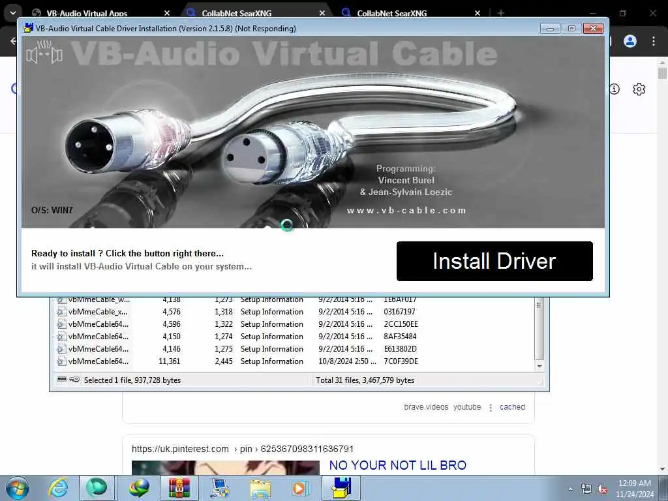668x501 pixels.
Task: Show hidden system tray icons
Action: coord(570,489)
